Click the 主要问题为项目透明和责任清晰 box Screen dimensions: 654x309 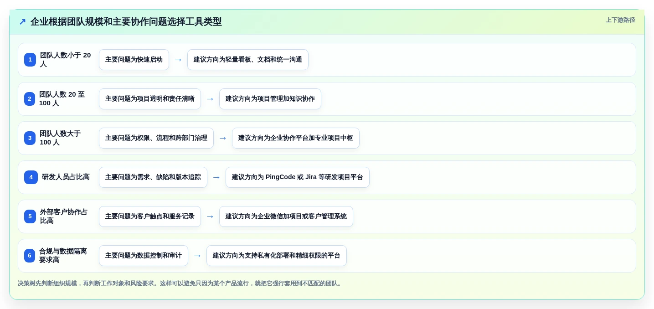150,99
